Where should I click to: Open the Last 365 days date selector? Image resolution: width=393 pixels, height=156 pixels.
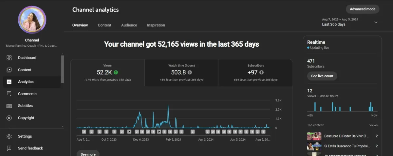[x=350, y=22]
